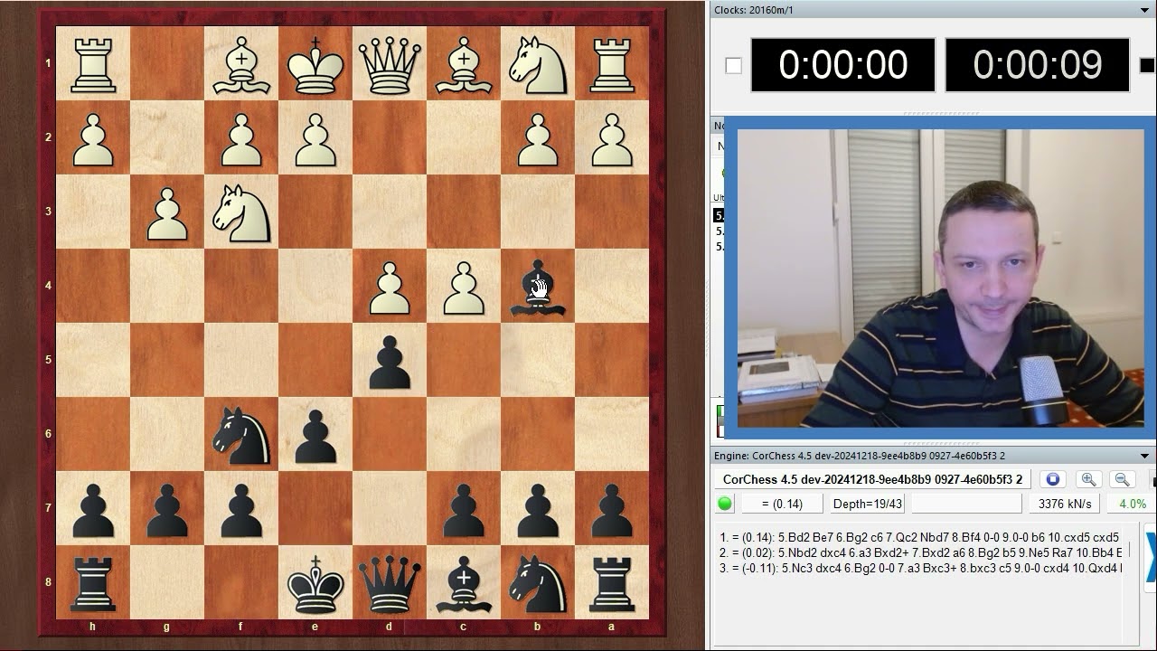Select the black rook on a8
The height and width of the screenshot is (651, 1157).
point(612,583)
